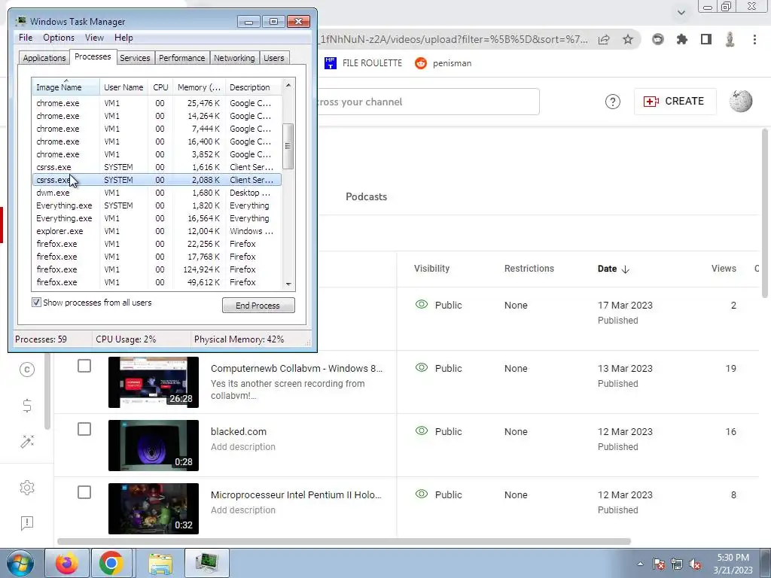Sort processes by the CPU column
This screenshot has width=771, height=578.
point(160,87)
